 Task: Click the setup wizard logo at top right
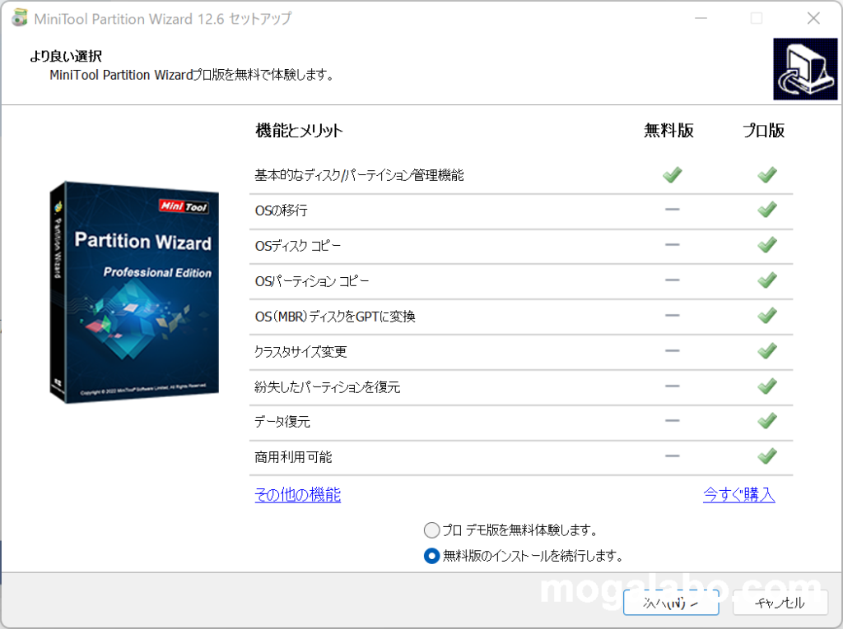(x=804, y=69)
